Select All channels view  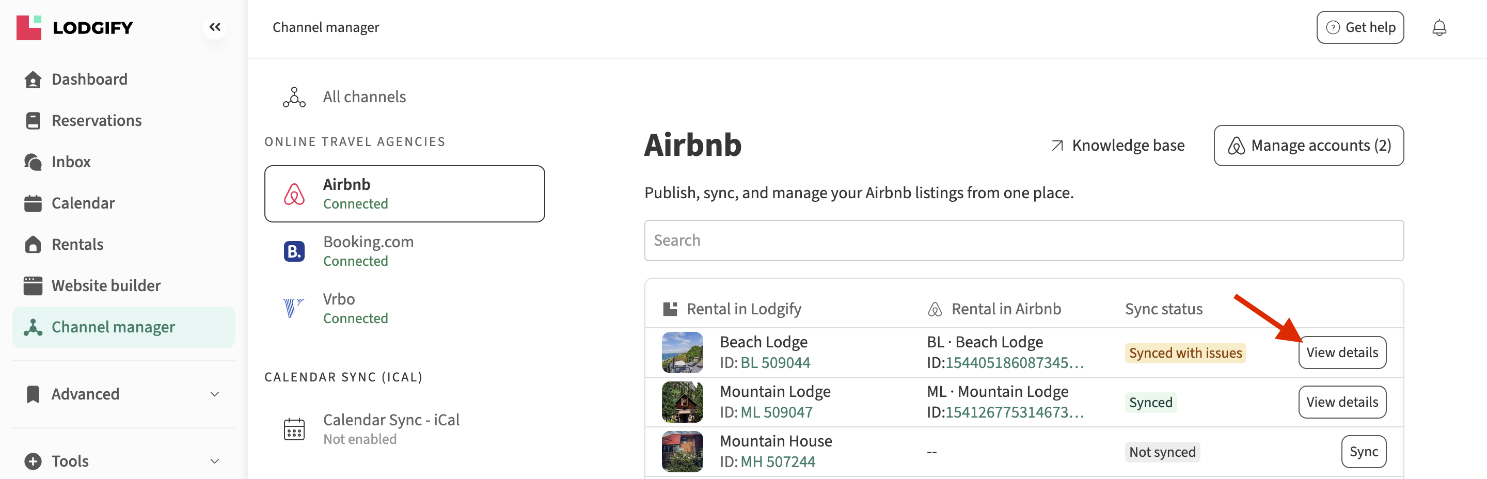[363, 97]
